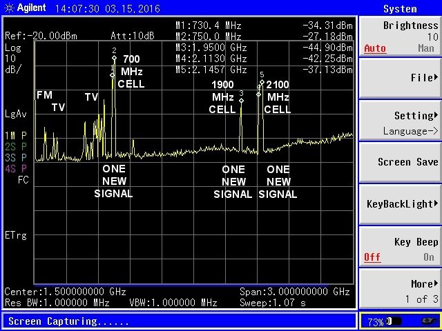Viewport: 442px width, 331px height.
Task: Select marker 3 diamond on the 1900 MHz peak
Action: (x=241, y=101)
